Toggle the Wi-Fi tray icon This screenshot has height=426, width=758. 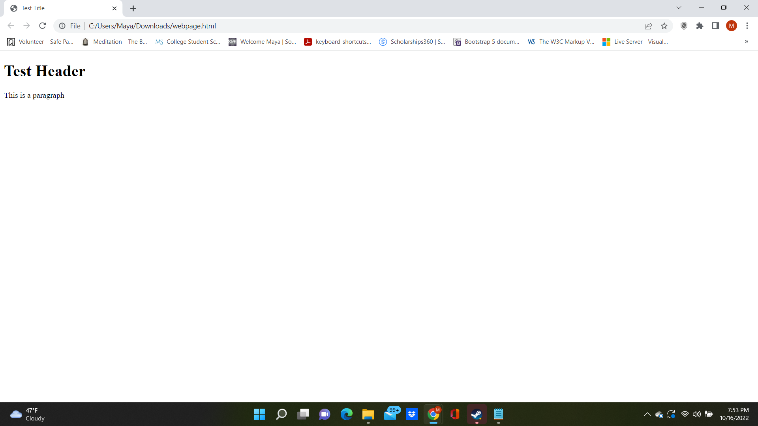(684, 414)
